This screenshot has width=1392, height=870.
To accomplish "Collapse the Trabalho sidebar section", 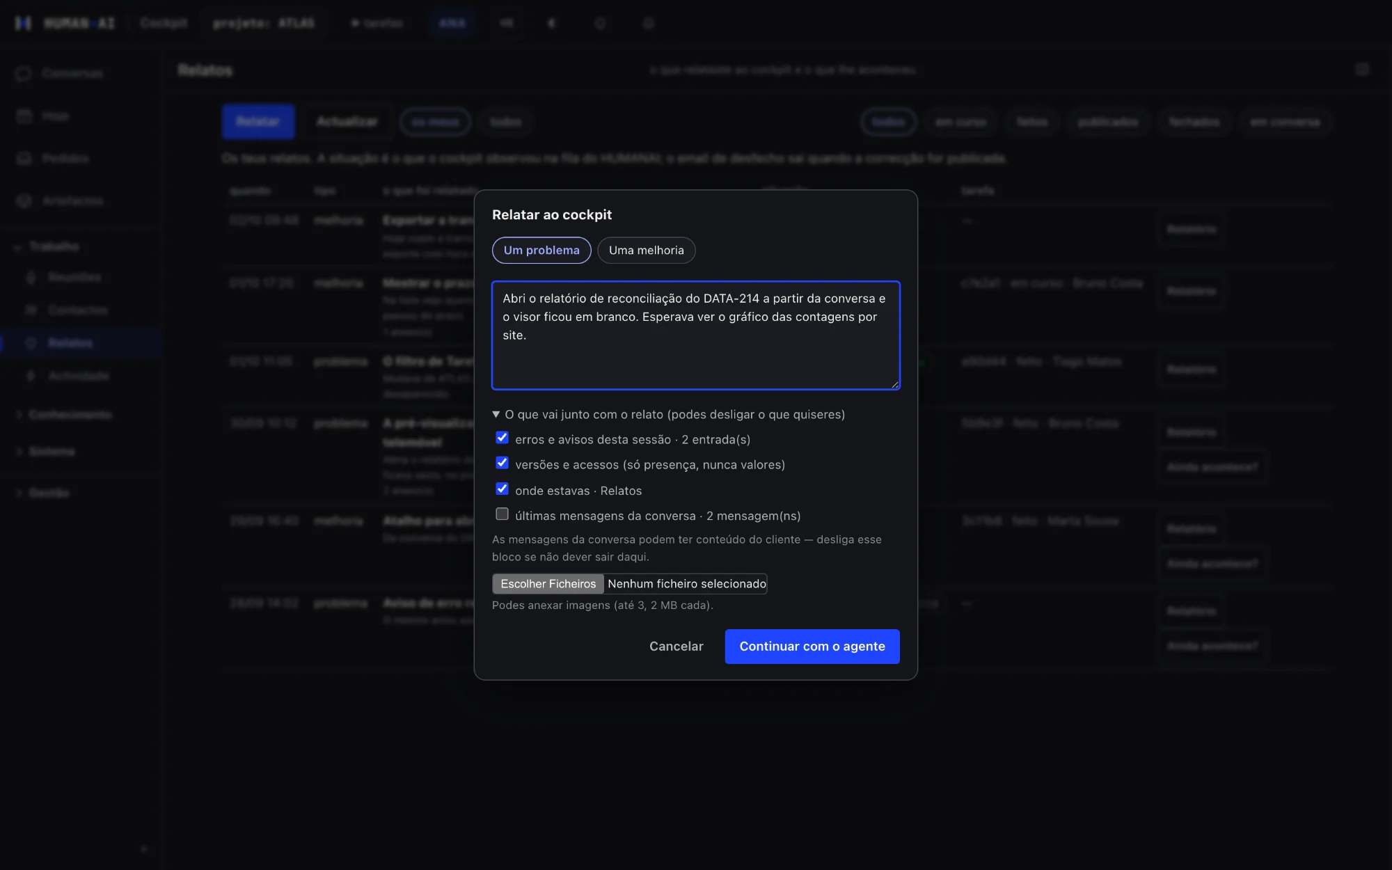I will point(47,246).
